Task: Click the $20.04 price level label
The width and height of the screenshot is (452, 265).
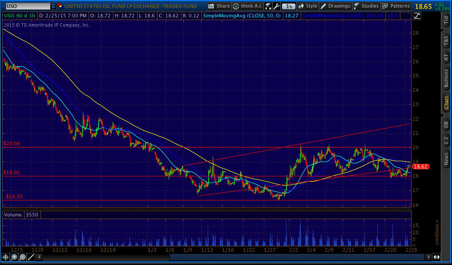Action: point(12,143)
